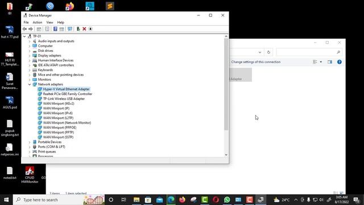Show hidden icons chevron in system tray
The image size is (364, 205).
coord(296,200)
